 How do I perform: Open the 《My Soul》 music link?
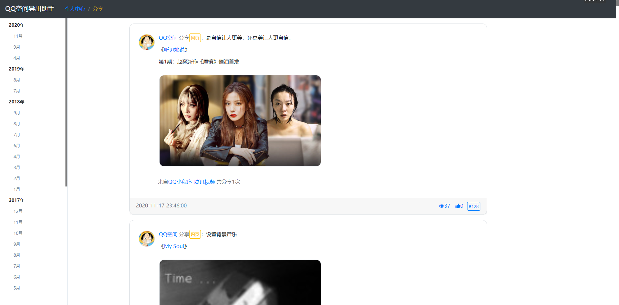174,246
